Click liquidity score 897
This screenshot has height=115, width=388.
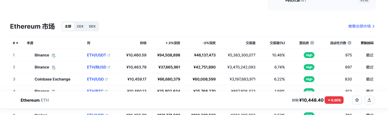(x=348, y=67)
